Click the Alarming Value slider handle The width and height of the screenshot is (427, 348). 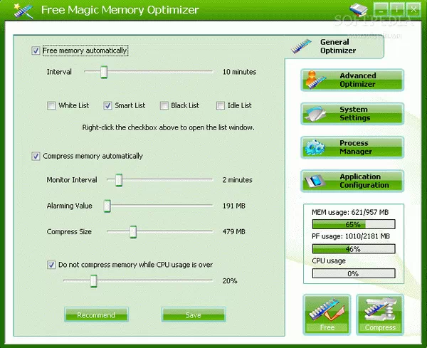(107, 206)
